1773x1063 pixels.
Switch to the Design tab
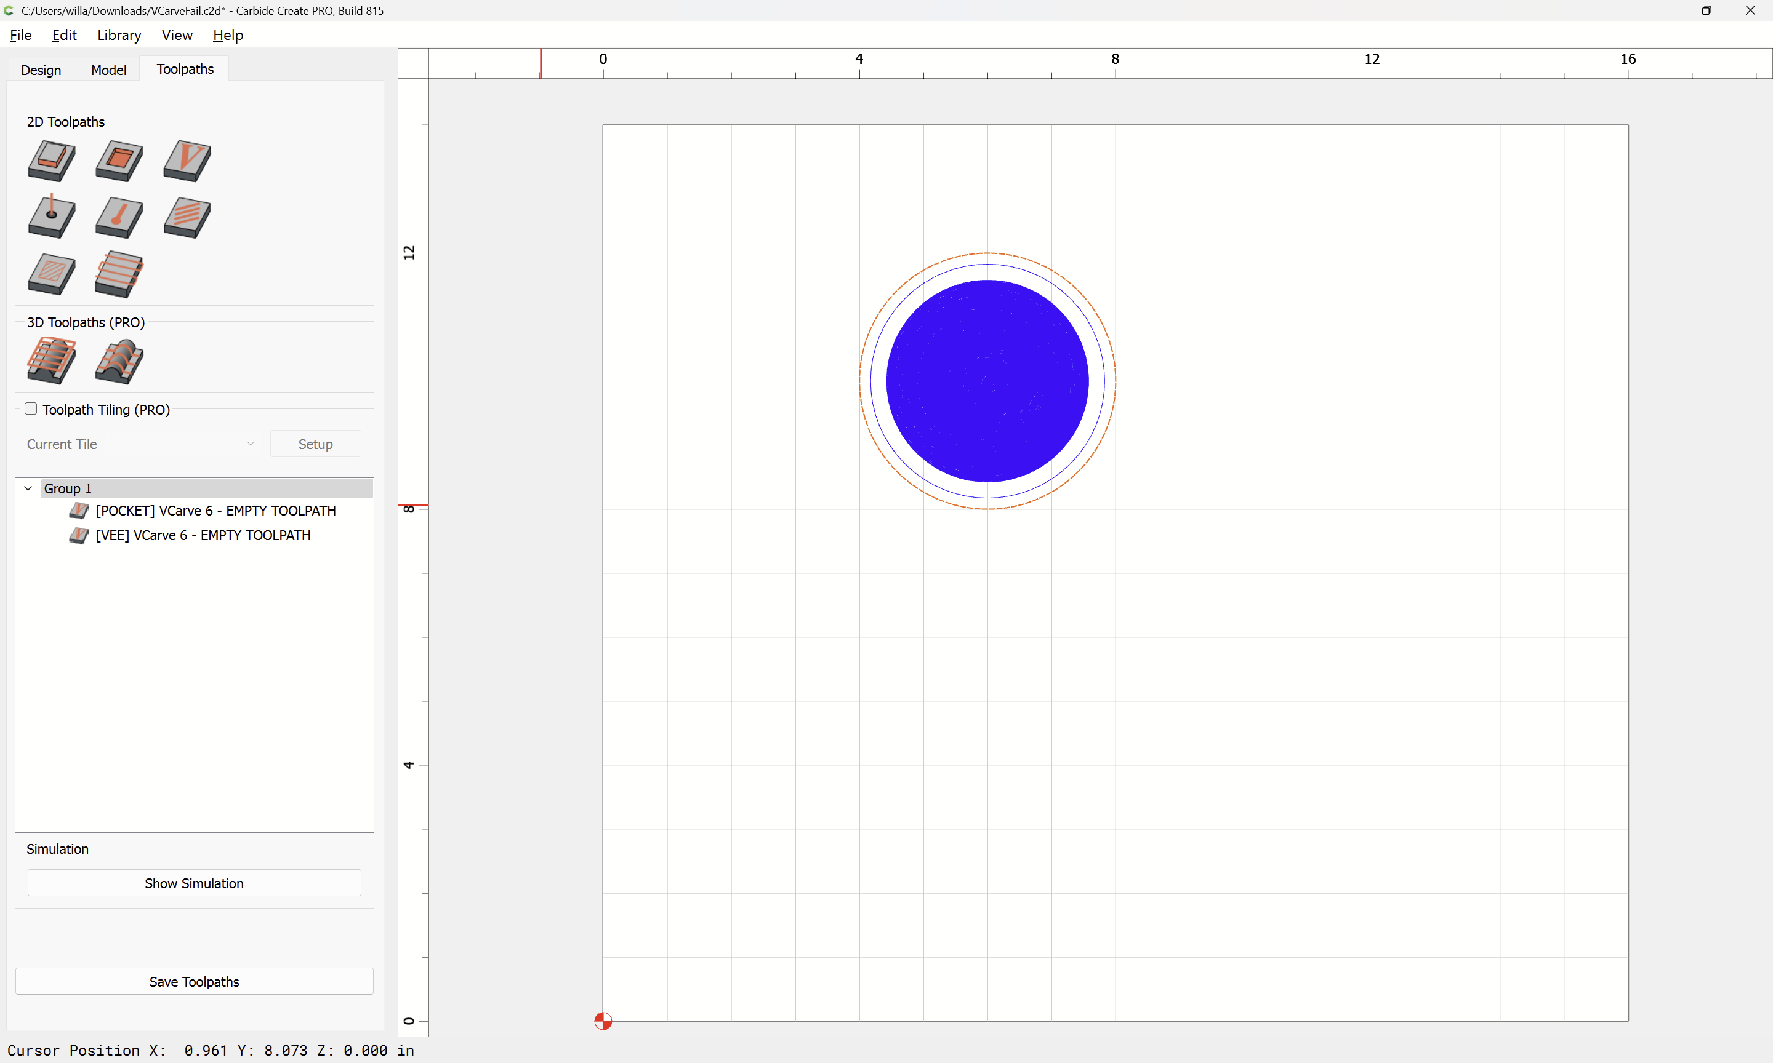pos(41,70)
